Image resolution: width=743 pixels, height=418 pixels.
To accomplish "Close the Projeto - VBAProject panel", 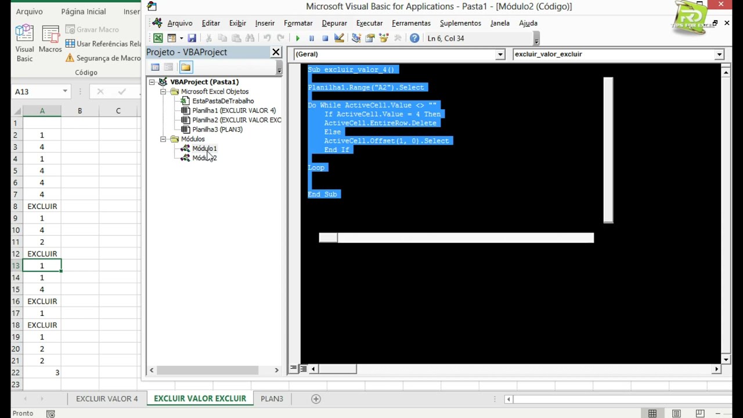I will (276, 52).
